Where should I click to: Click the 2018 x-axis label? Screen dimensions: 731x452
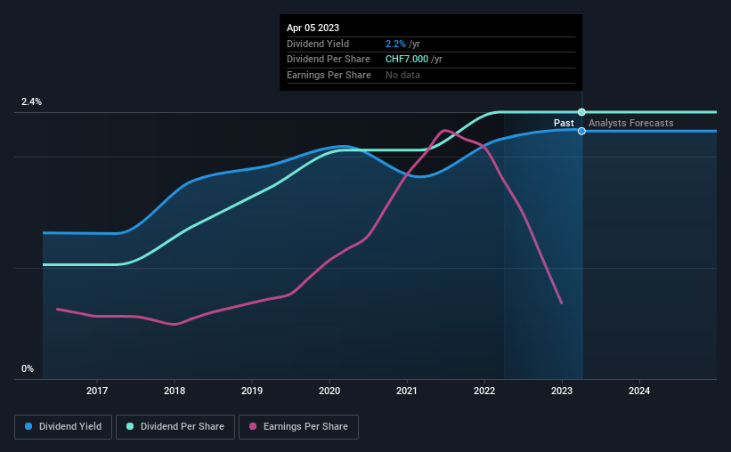coord(175,391)
